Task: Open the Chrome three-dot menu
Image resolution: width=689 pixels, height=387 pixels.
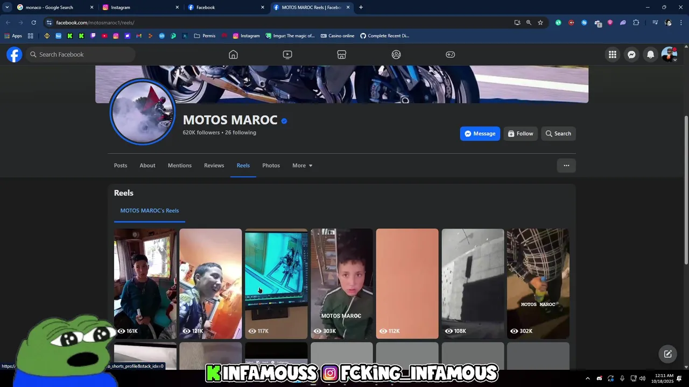Action: click(681, 23)
